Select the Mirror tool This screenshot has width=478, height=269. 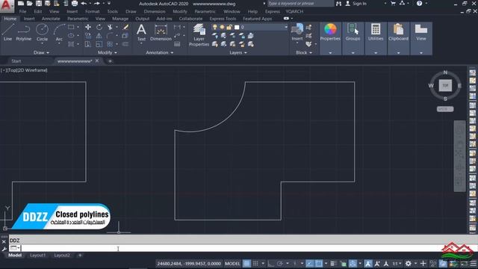99,36
